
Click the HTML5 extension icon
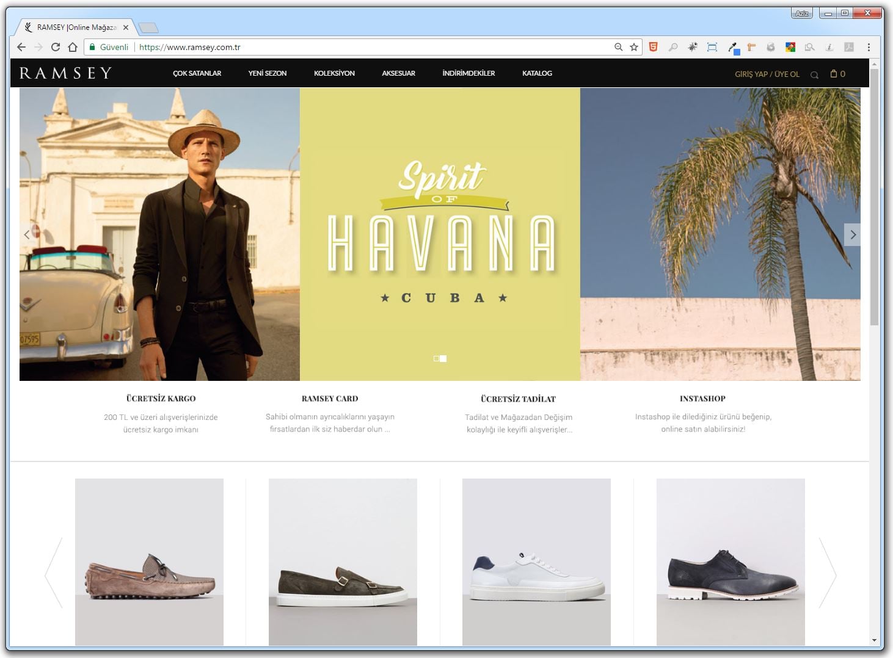click(x=653, y=47)
